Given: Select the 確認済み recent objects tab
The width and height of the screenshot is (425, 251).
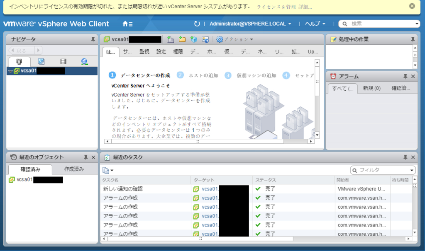Looking at the screenshot, I should 30,169.
